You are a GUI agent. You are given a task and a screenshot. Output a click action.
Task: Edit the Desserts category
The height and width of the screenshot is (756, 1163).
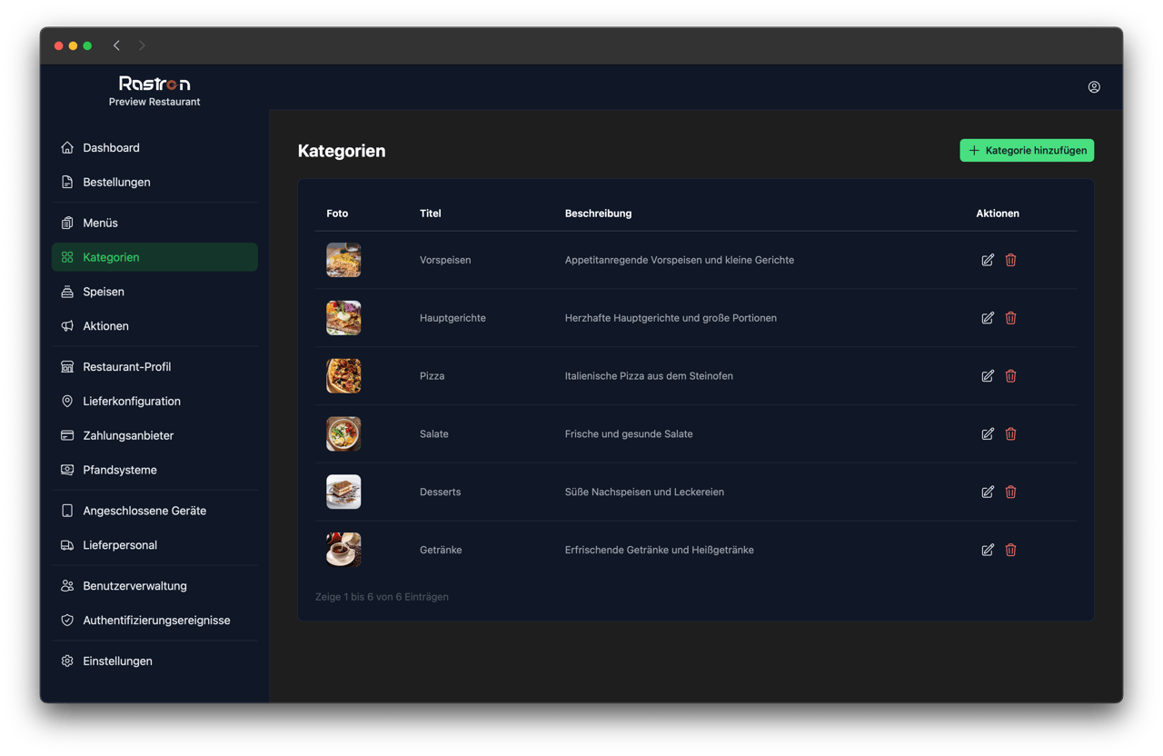988,492
